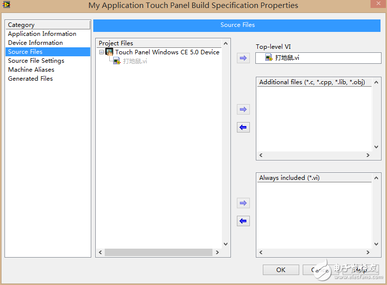Image resolution: width=387 pixels, height=285 pixels.
Task: Click left arrow to remove from Always included
Action: (243, 221)
